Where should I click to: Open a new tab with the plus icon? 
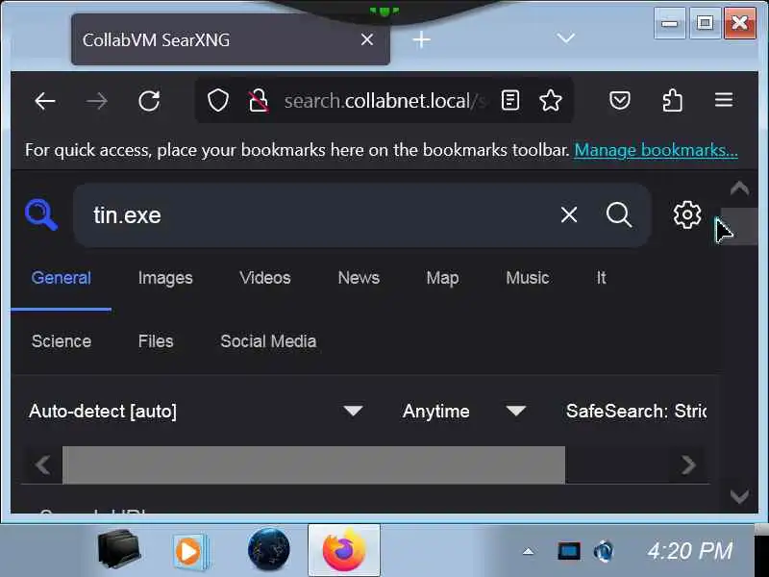coord(421,39)
